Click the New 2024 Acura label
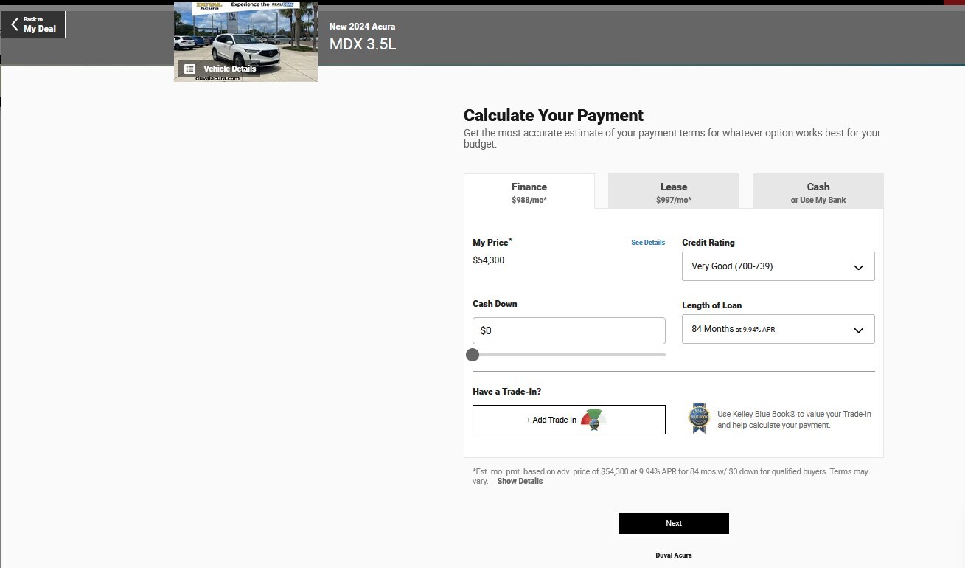The image size is (965, 568). 362,27
